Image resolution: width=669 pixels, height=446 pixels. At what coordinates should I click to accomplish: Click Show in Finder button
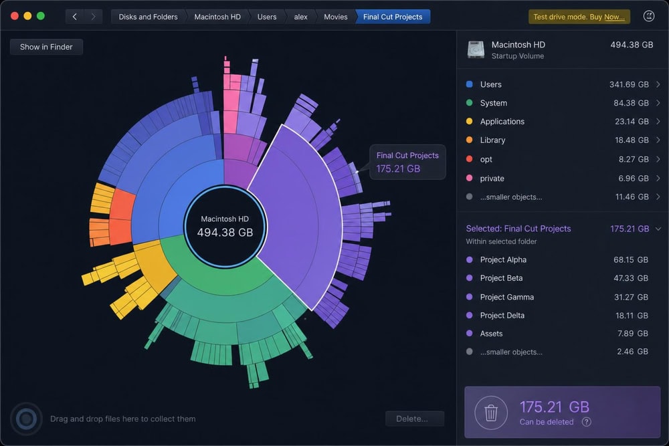click(x=46, y=47)
